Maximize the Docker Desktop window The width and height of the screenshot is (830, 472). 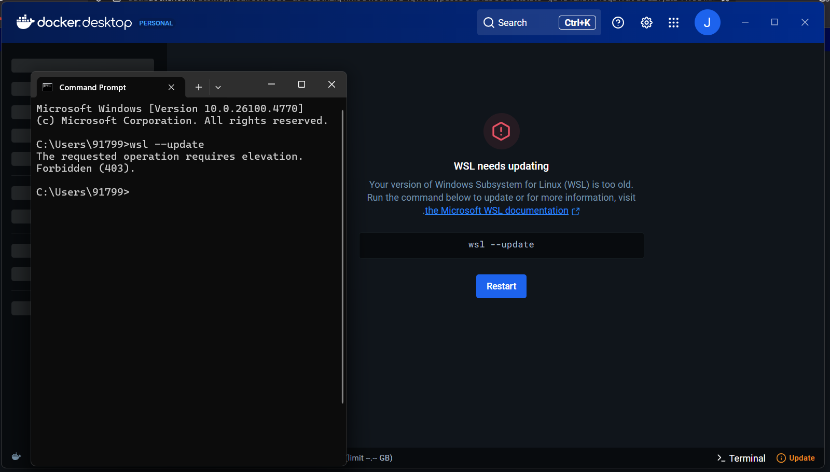(x=774, y=22)
